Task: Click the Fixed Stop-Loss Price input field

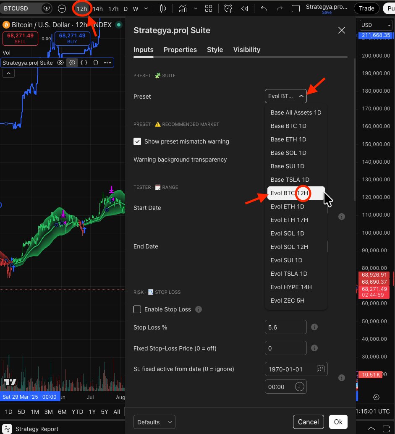Action: (286, 348)
